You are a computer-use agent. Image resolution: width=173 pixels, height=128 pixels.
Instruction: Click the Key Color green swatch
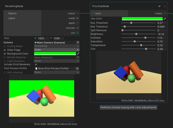(142, 19)
